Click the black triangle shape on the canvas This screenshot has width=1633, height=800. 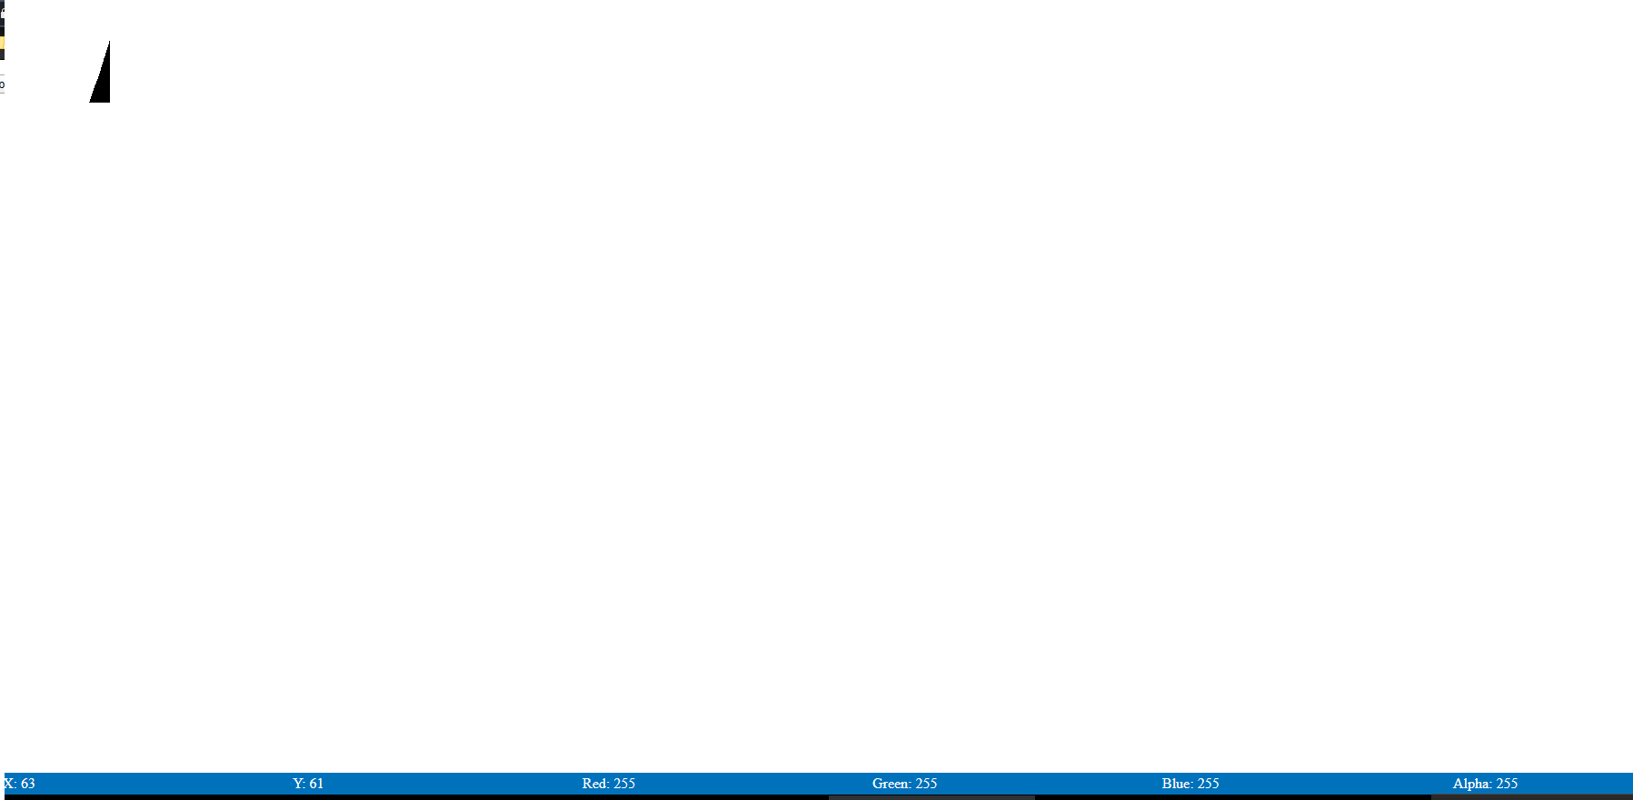(x=103, y=84)
